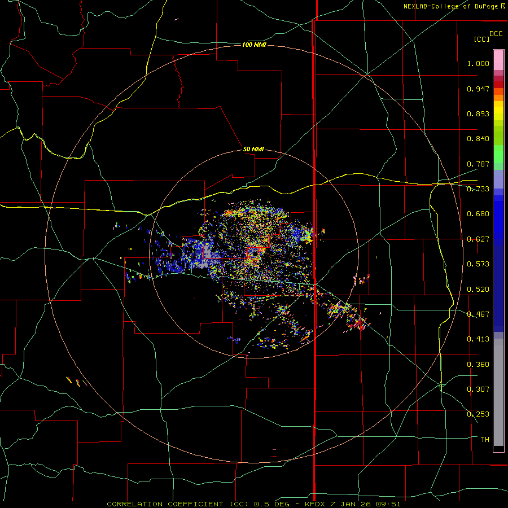Pick the bright green band in the color bar
The width and height of the screenshot is (508, 508).
(498, 154)
